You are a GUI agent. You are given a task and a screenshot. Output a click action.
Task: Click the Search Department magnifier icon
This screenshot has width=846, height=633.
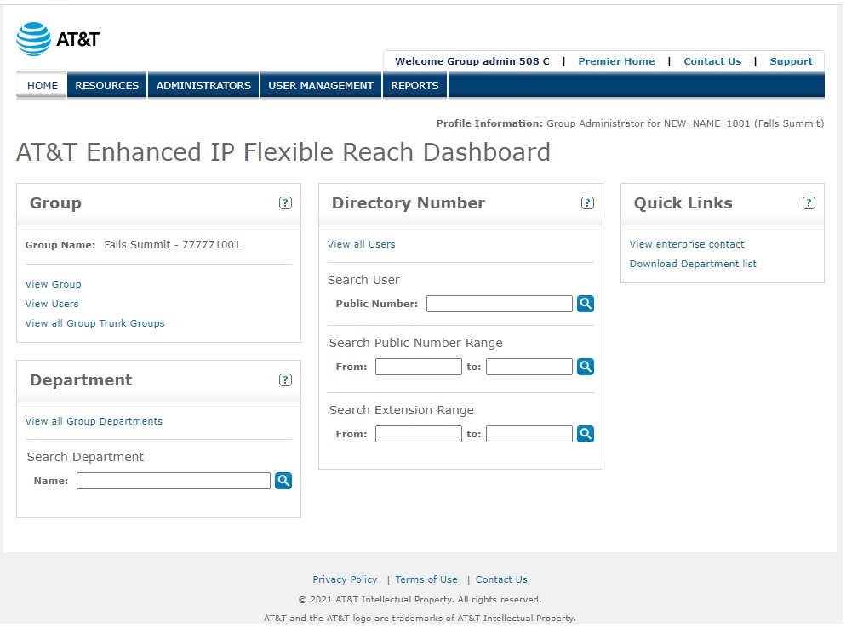(283, 481)
